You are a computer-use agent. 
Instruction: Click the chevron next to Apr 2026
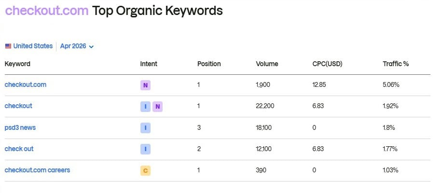tap(91, 47)
